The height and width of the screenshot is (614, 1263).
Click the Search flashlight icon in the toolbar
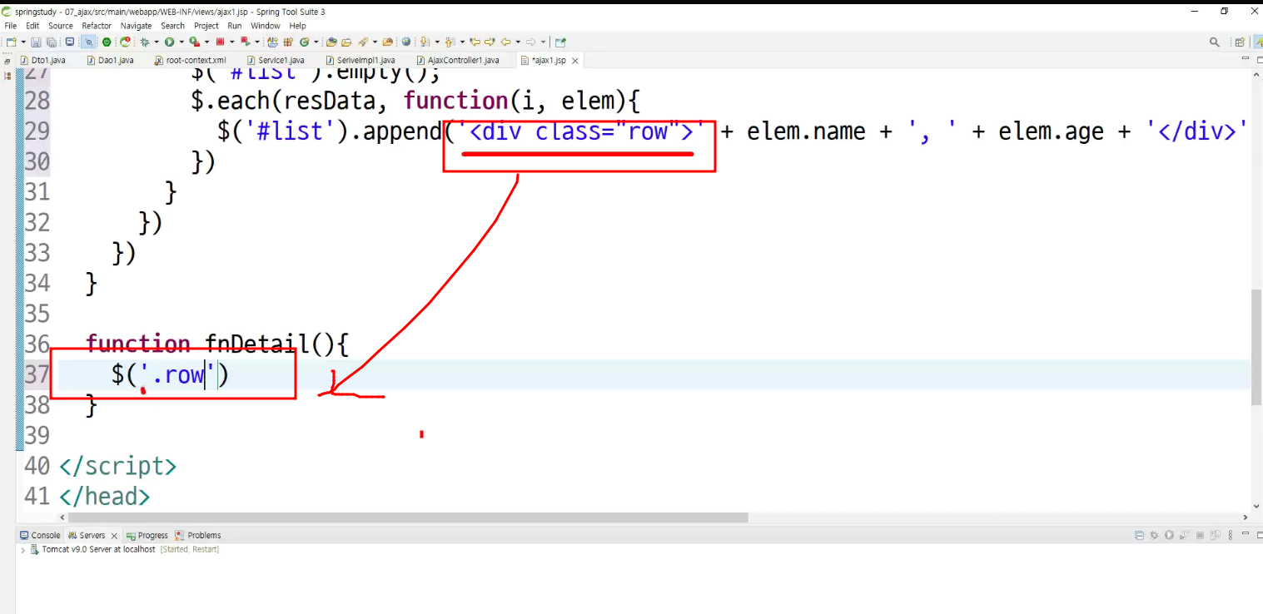point(362,42)
